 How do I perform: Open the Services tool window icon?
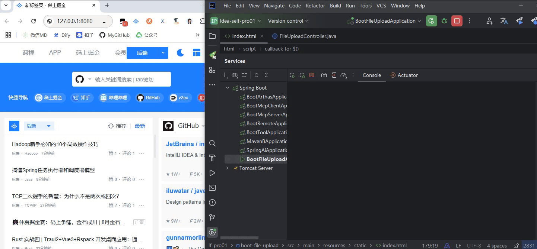tap(212, 232)
